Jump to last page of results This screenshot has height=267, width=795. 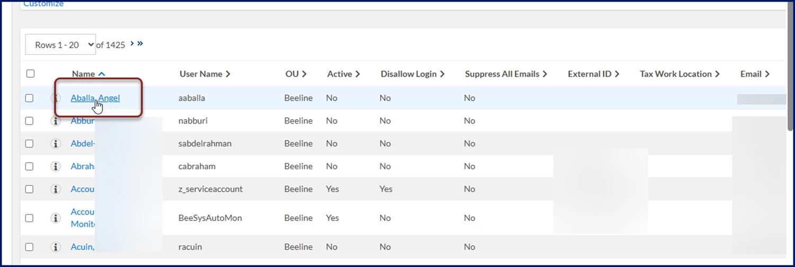click(140, 44)
